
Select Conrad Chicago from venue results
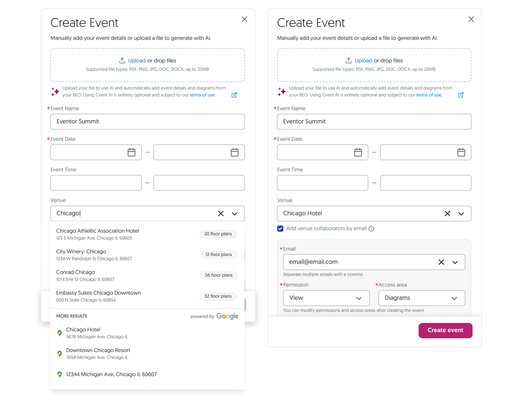[x=76, y=272]
